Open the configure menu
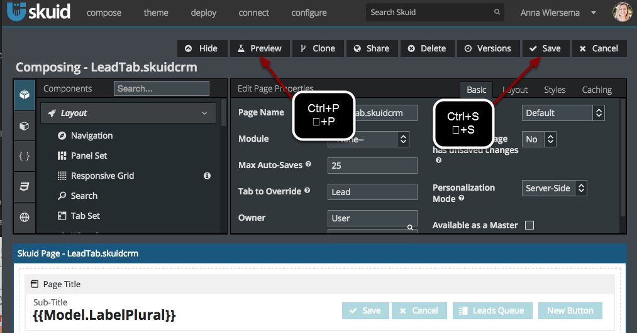The image size is (637, 333). 309,13
